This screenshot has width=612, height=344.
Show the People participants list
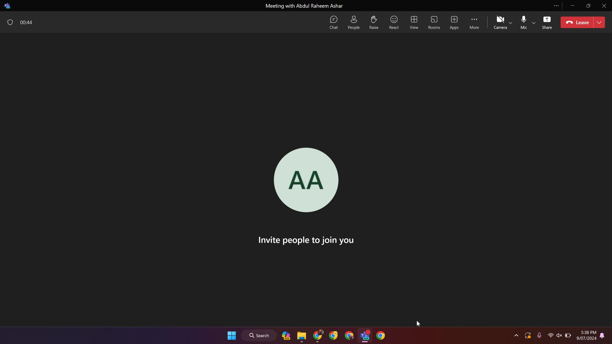click(354, 22)
